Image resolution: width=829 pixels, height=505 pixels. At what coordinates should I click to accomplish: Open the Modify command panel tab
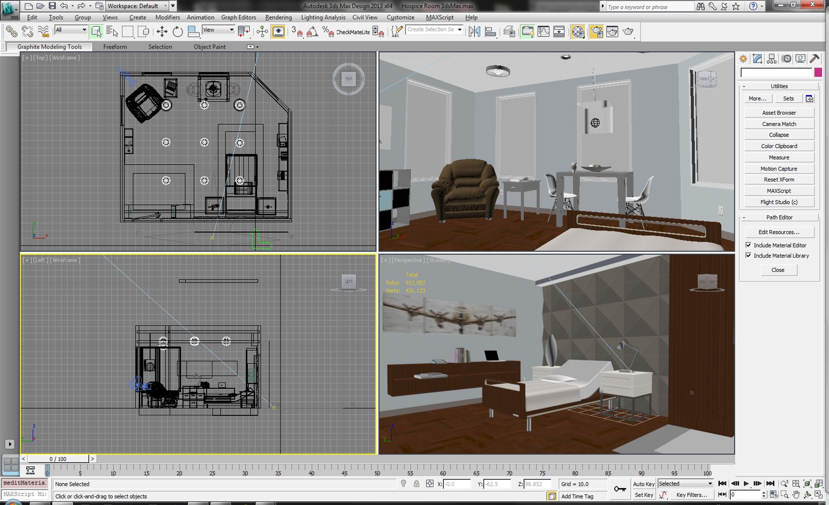[757, 58]
